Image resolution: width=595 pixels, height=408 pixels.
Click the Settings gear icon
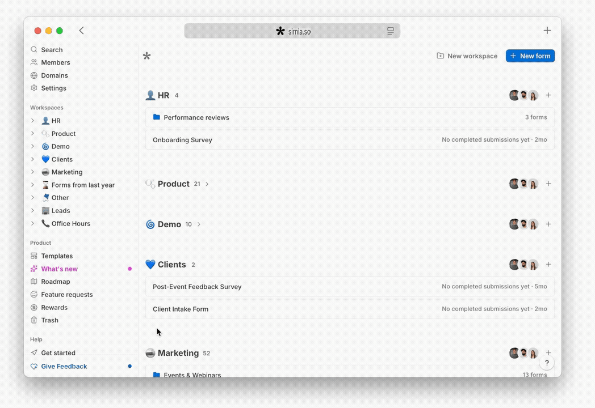coord(33,88)
